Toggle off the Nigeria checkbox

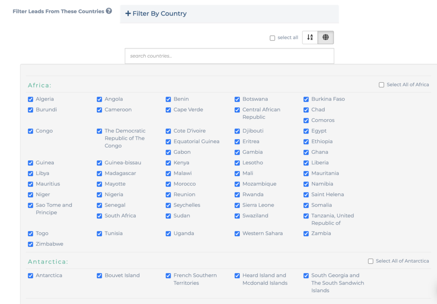pos(99,195)
